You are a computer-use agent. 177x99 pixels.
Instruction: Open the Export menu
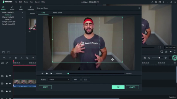pos(37,2)
